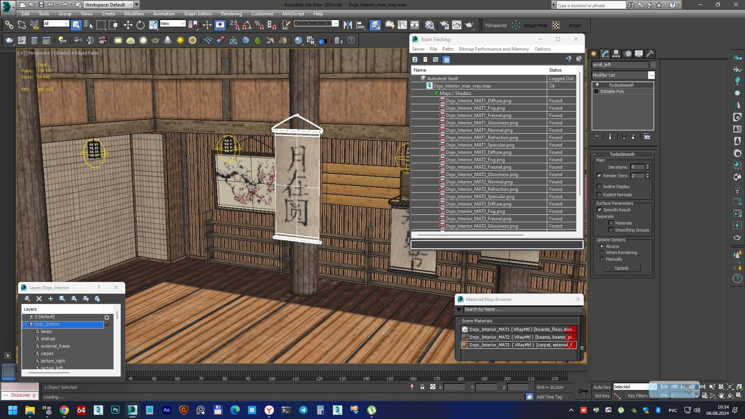The image size is (745, 419).
Task: Click the Set Key button
Action: pyautogui.click(x=602, y=396)
